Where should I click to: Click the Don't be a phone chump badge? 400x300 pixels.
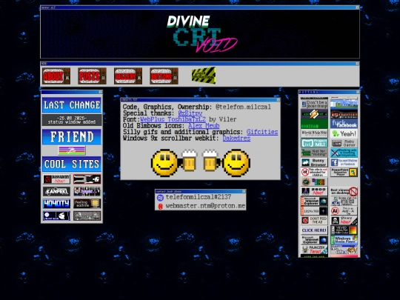(314, 104)
